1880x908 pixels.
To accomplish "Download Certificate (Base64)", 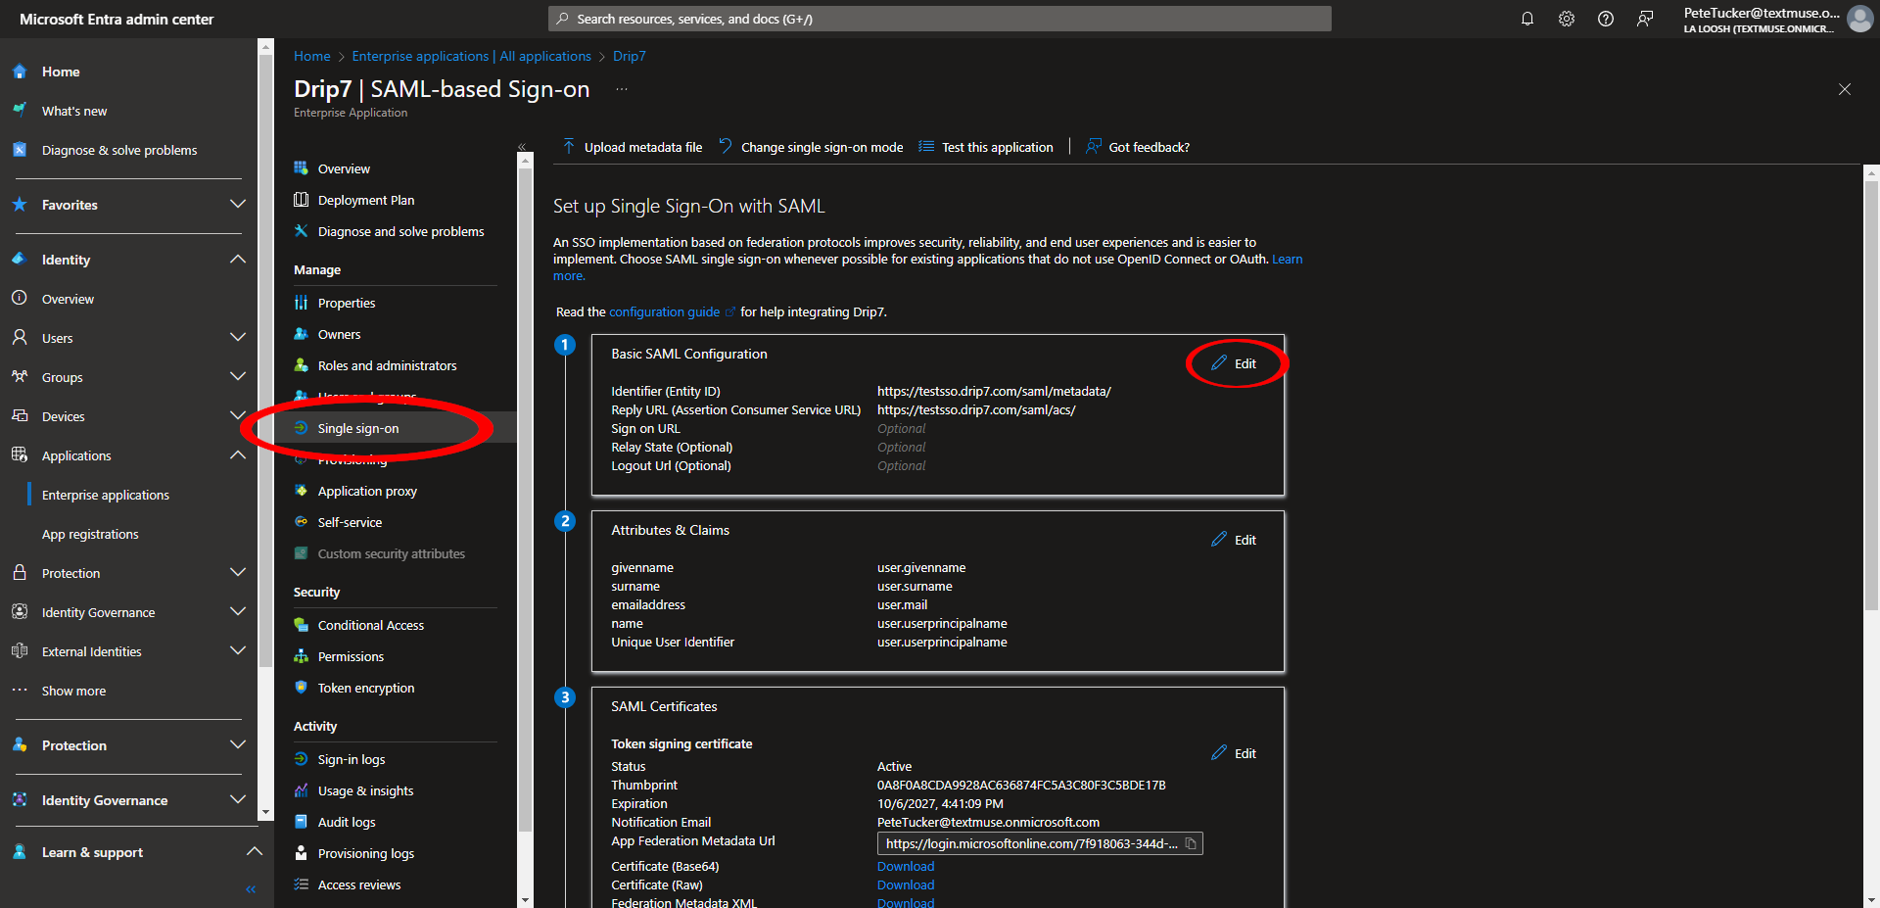I will 906,866.
